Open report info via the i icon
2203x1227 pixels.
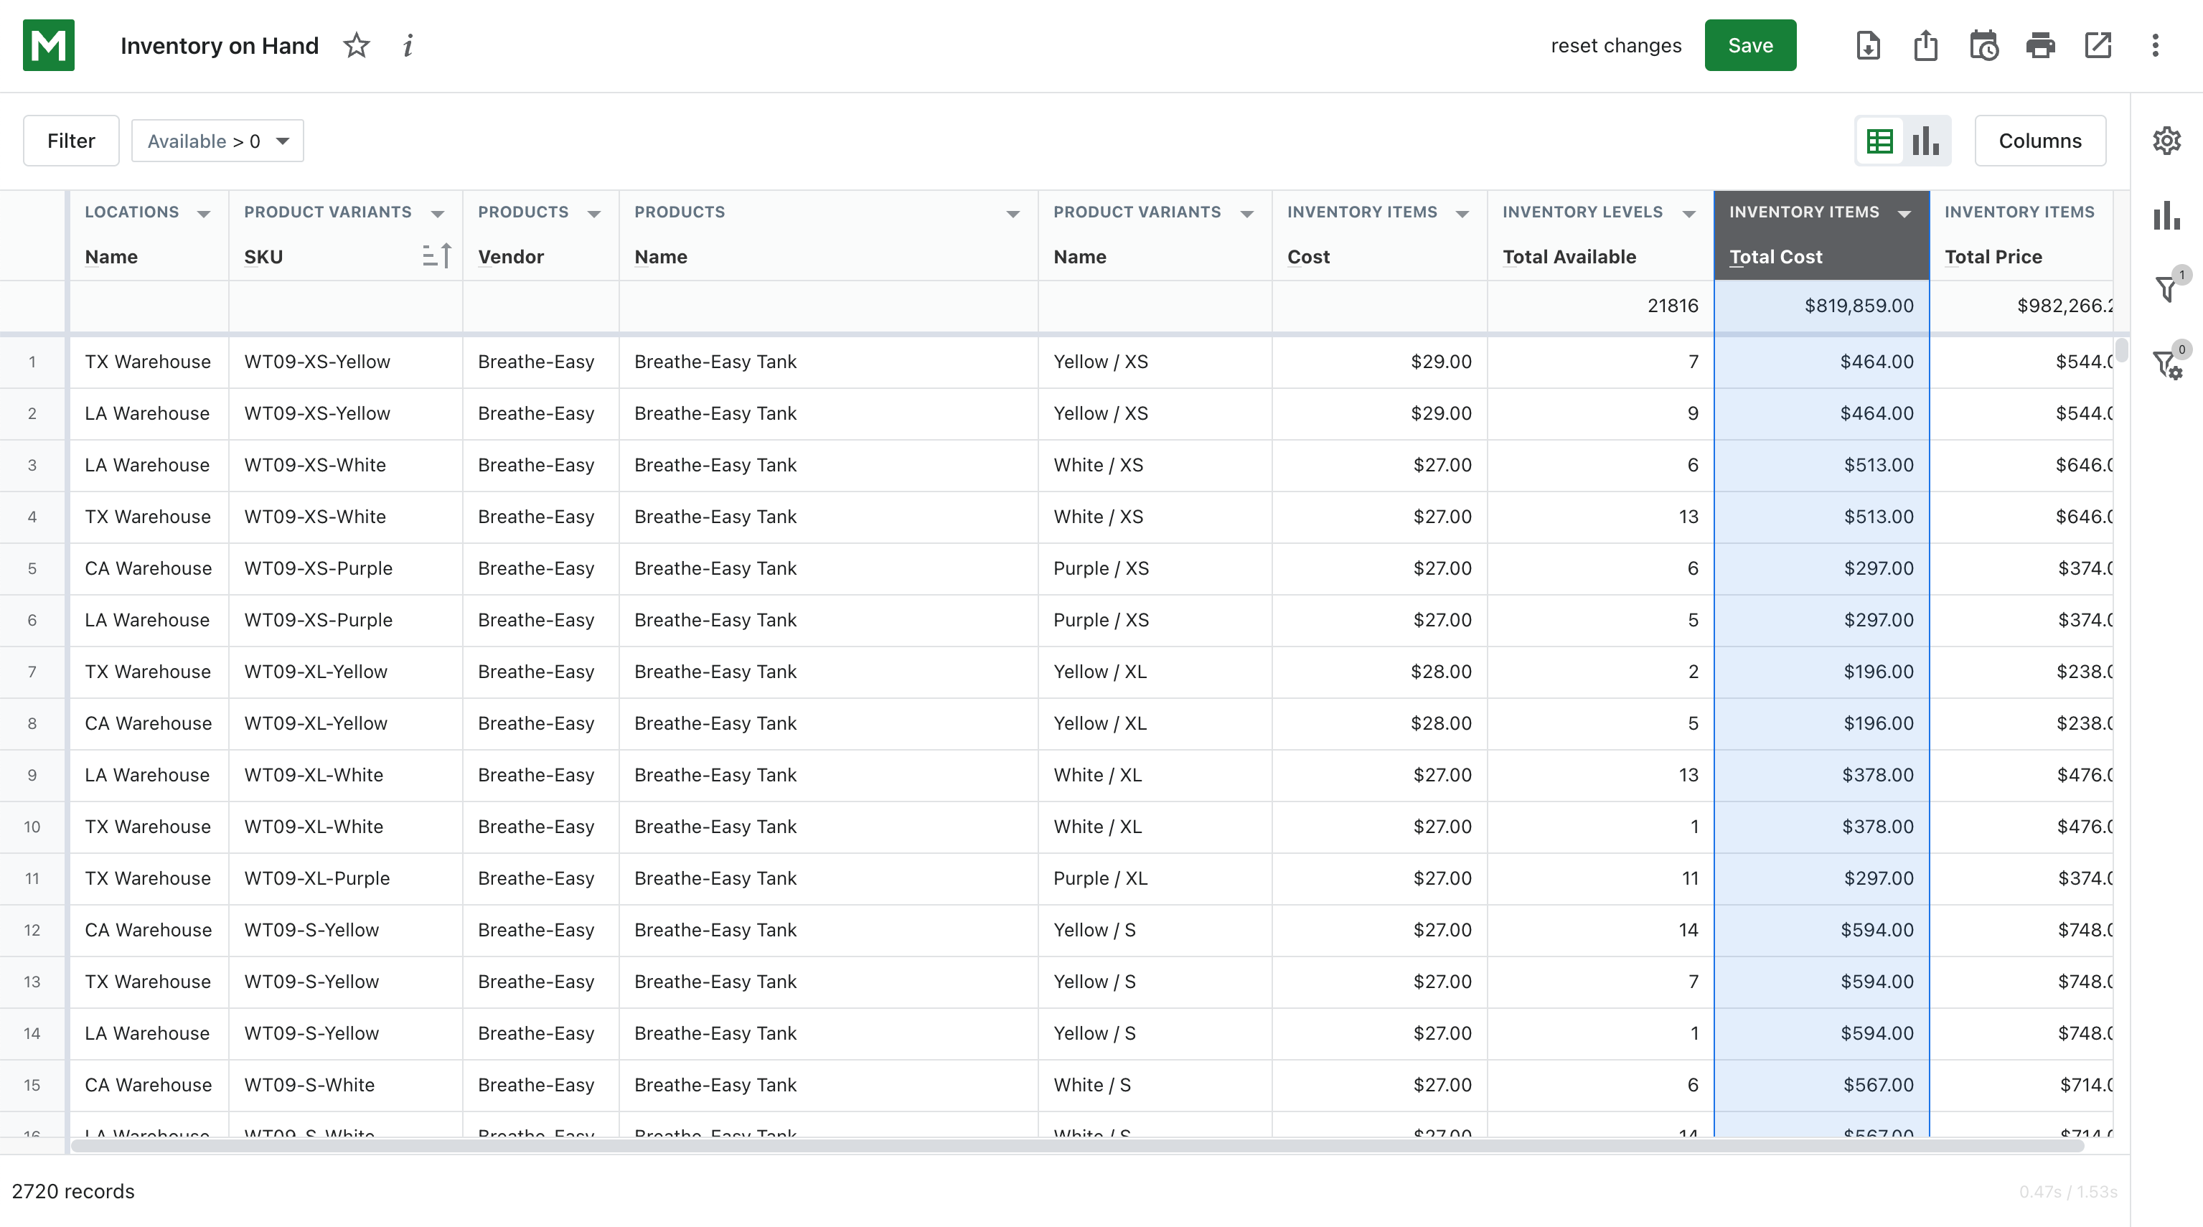tap(408, 45)
